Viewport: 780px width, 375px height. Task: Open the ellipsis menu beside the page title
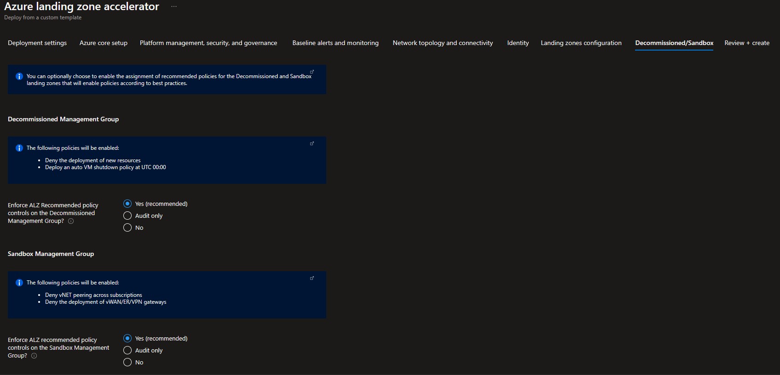click(x=173, y=6)
